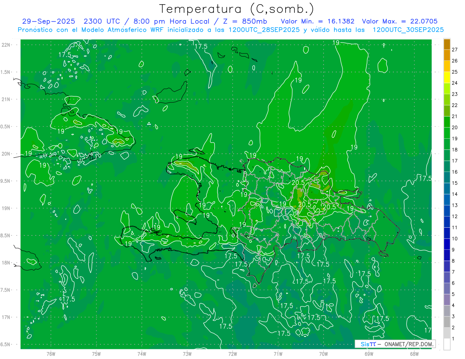Click the '10' label on the color scale

(455, 239)
